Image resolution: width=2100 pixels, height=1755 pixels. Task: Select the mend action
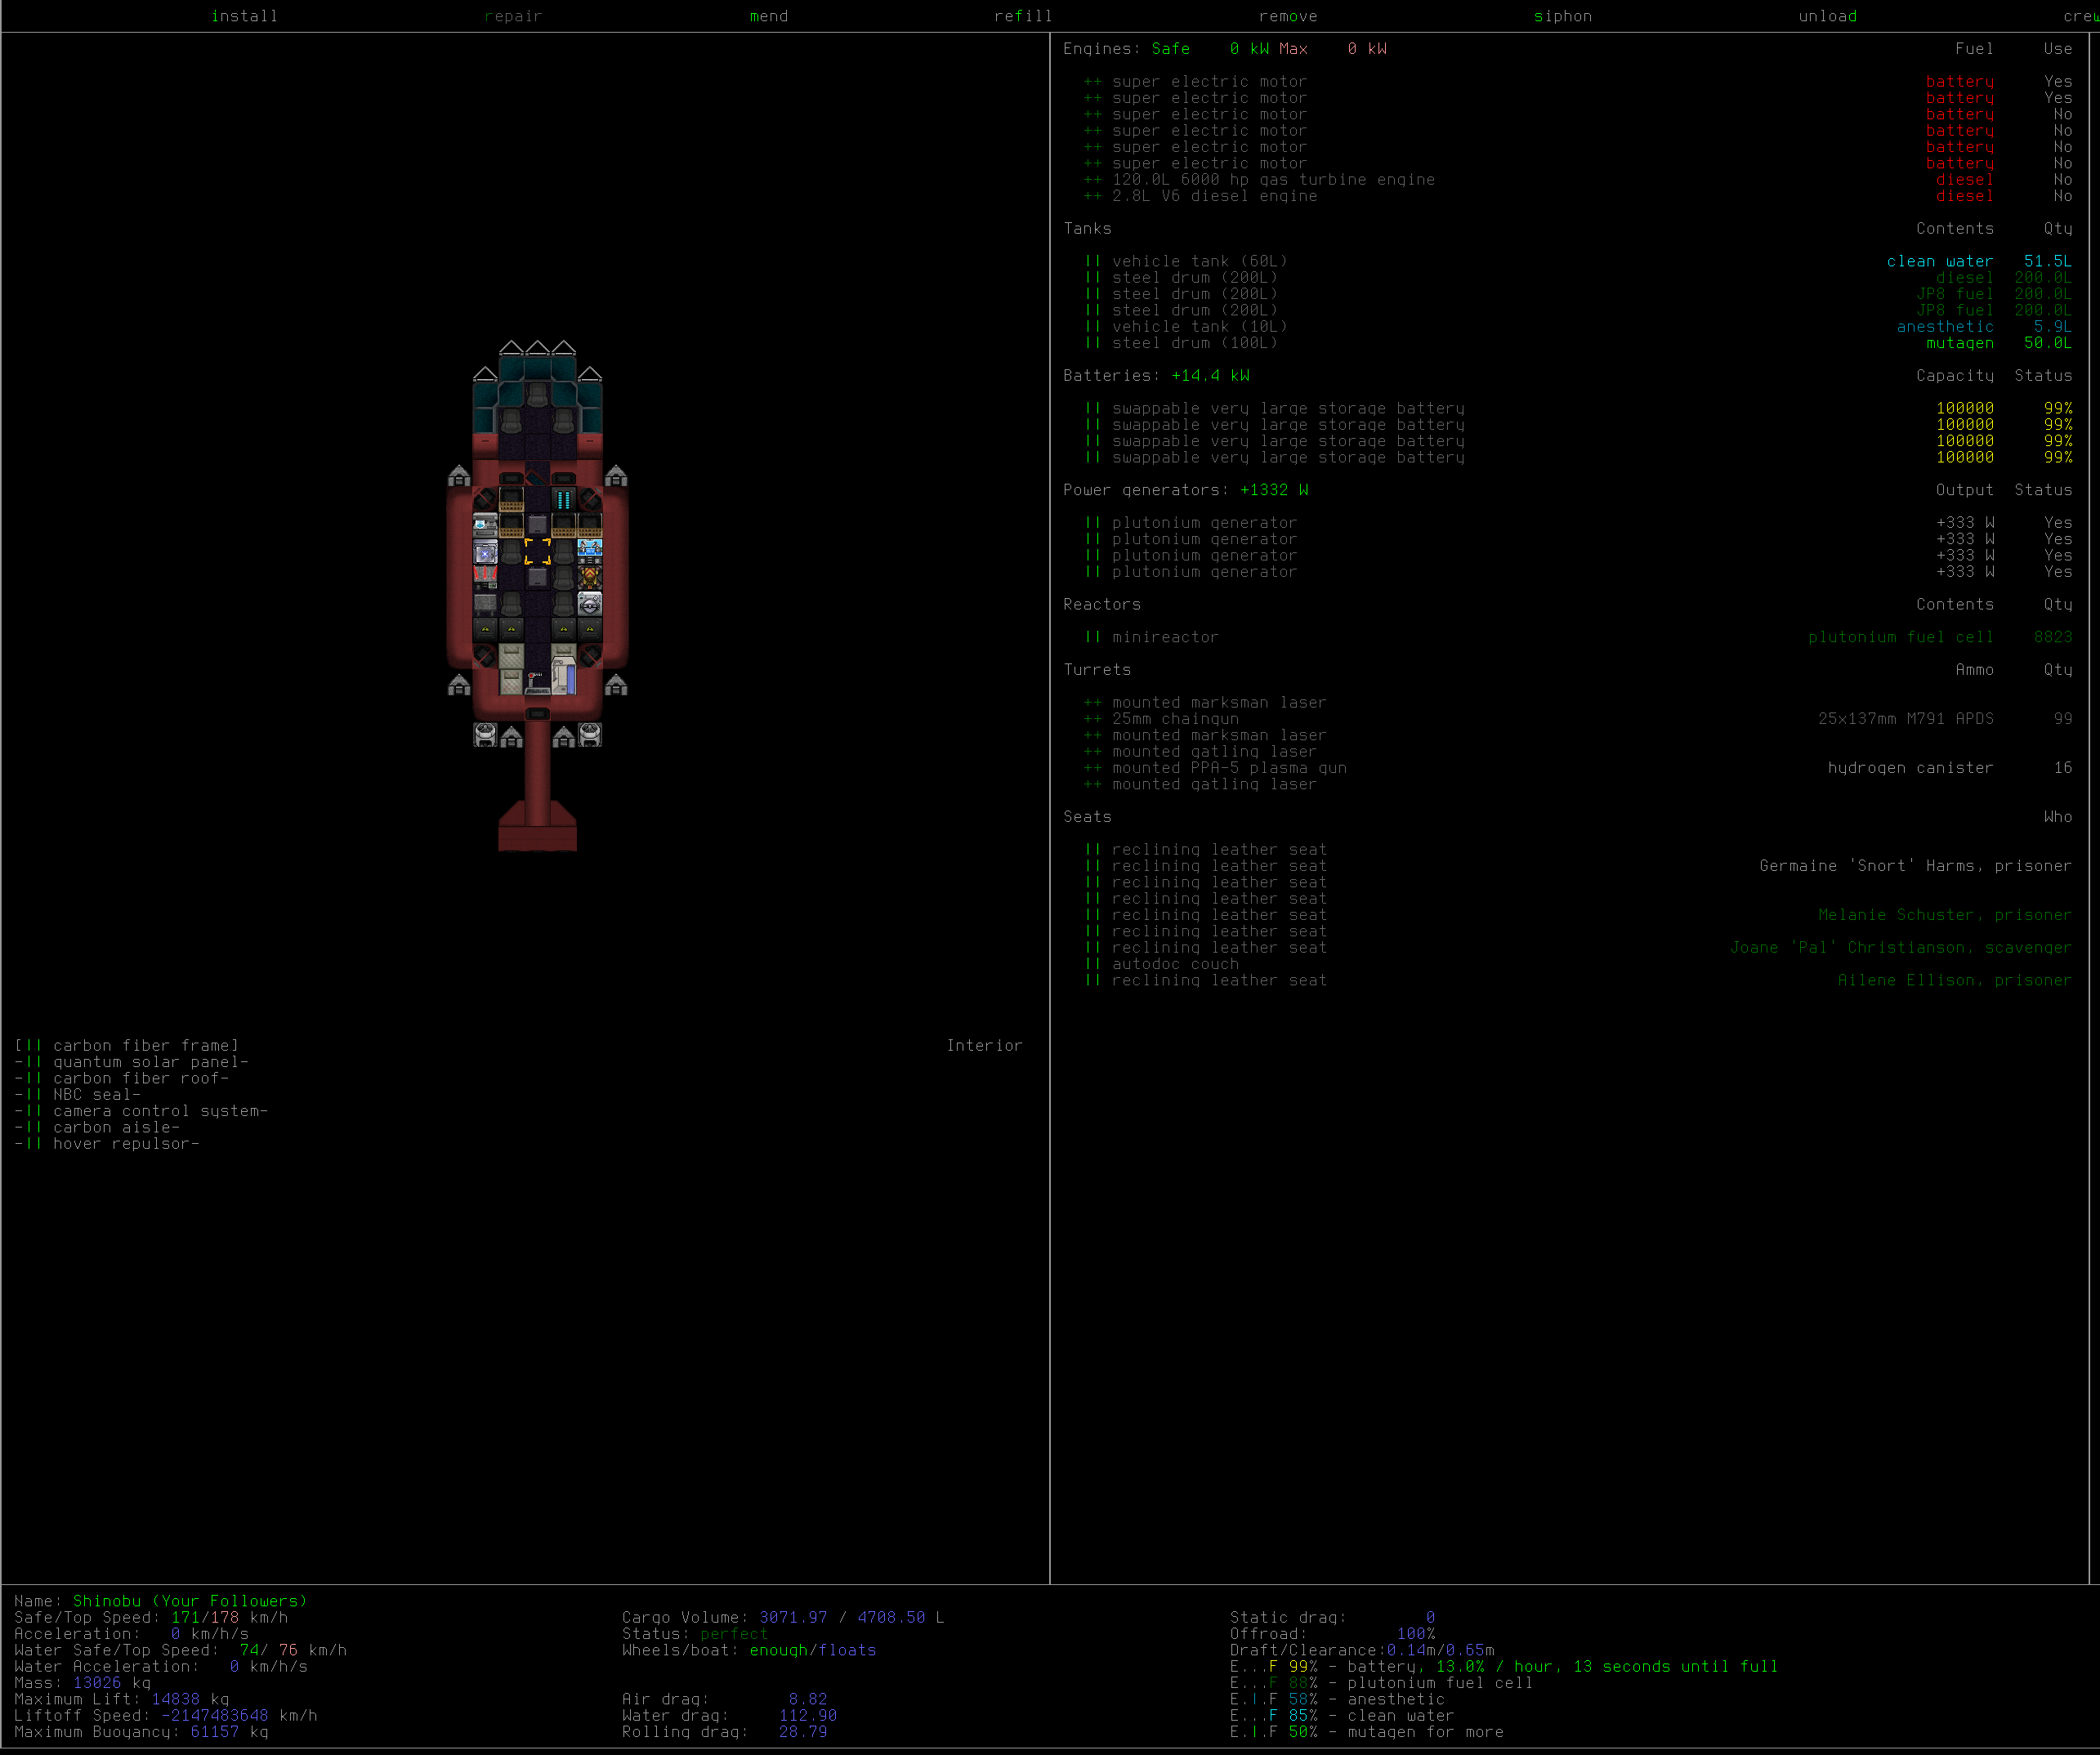[x=769, y=16]
